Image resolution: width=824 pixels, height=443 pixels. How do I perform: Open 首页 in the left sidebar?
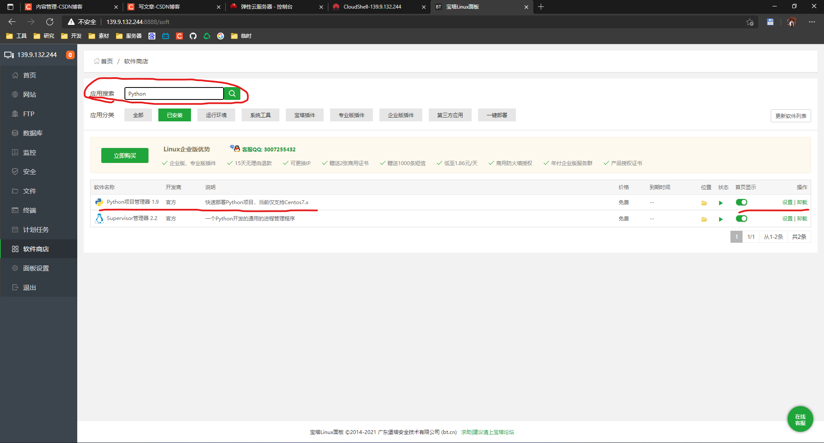[39, 75]
